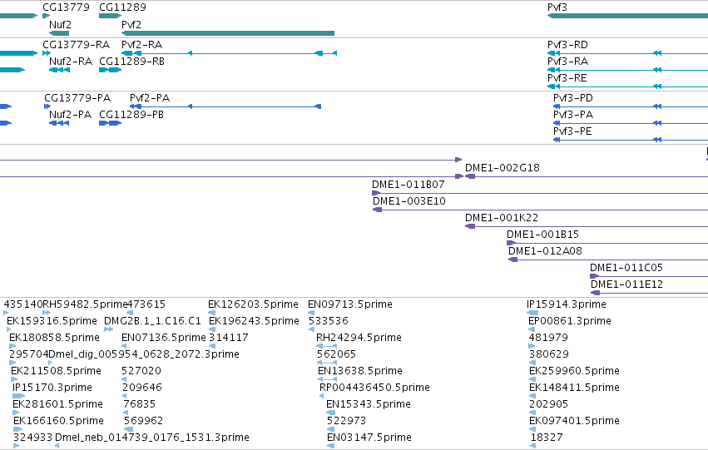
Task: Select the EK159316.5prime EST label
Action: click(x=52, y=321)
